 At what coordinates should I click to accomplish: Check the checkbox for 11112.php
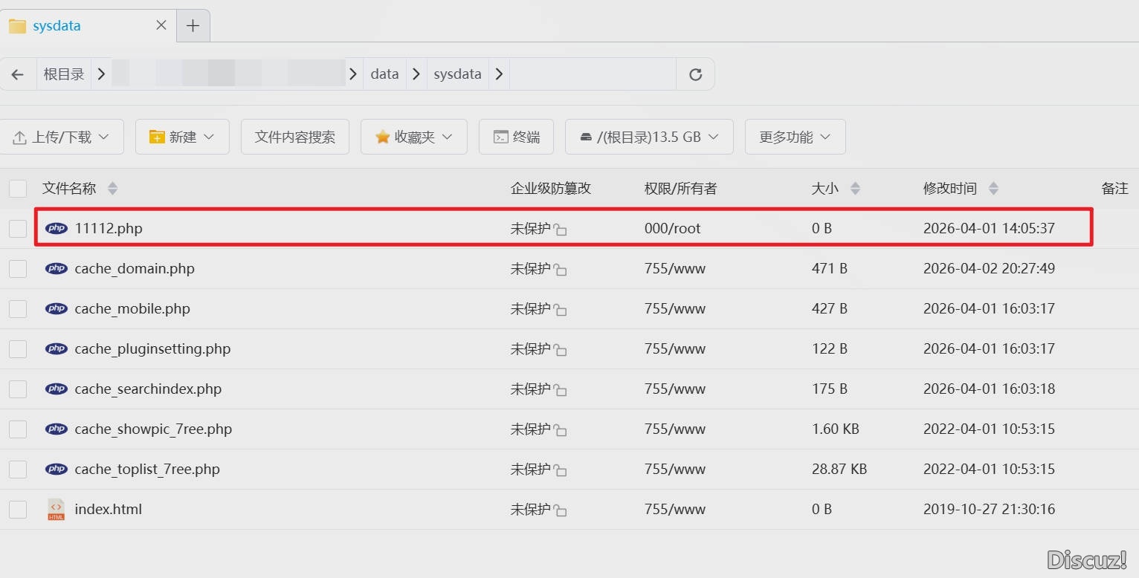click(x=17, y=228)
